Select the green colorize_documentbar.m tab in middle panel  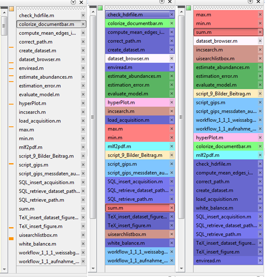pyautogui.click(x=140, y=24)
